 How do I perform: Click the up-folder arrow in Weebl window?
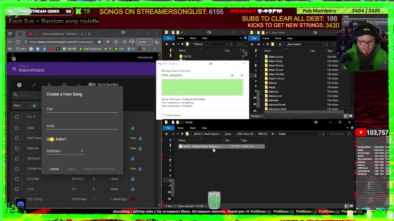[182, 134]
